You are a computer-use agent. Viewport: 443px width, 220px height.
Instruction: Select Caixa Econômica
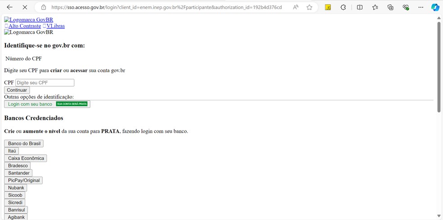point(26,158)
